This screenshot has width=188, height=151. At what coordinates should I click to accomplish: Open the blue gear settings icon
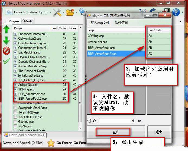[83, 12]
